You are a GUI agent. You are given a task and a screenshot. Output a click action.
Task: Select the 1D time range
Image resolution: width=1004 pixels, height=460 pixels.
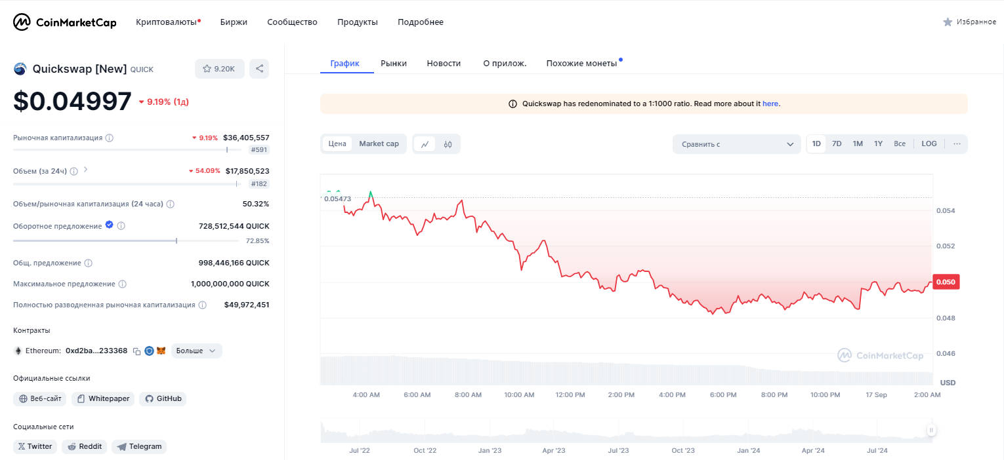(x=816, y=144)
